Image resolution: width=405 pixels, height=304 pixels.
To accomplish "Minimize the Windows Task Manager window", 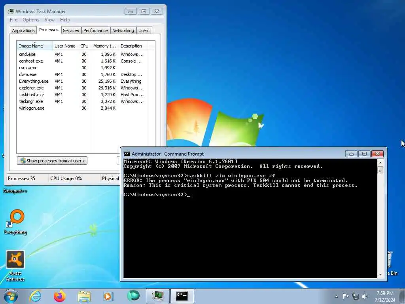I will (x=131, y=11).
